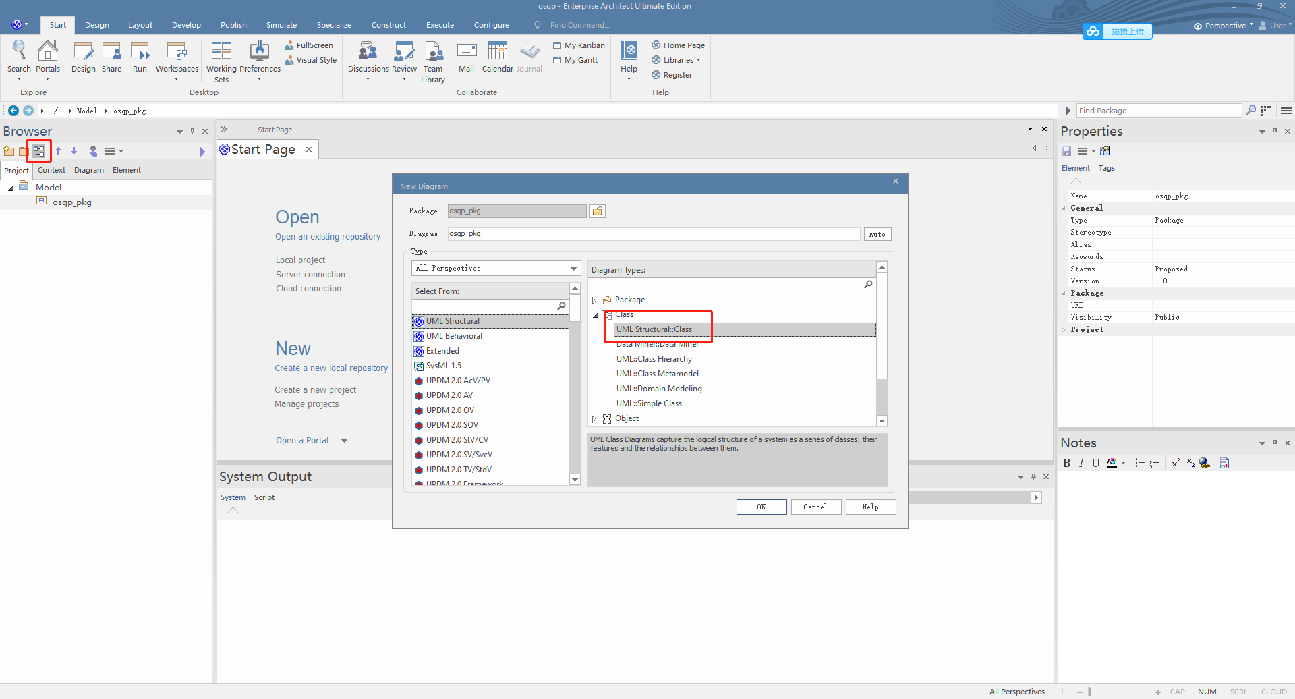Image resolution: width=1295 pixels, height=699 pixels.
Task: Click Create a new local repository link
Action: coord(331,368)
